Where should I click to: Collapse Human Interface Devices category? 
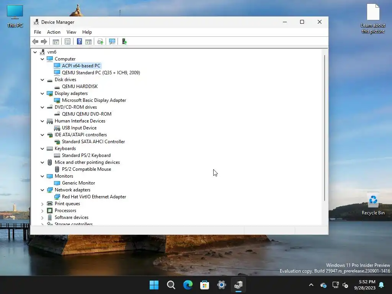[42, 121]
